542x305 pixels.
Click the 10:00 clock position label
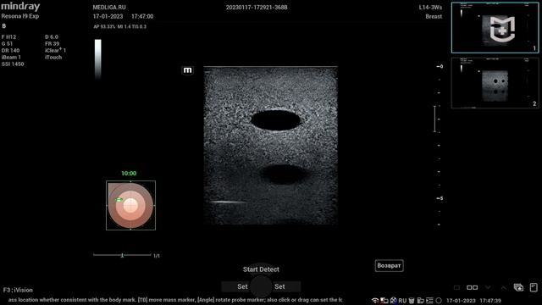(129, 173)
